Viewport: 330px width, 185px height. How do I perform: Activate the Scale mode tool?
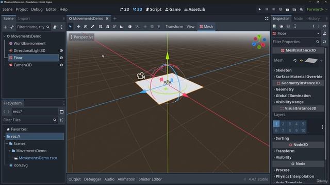point(92,27)
